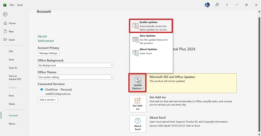Click the Account Privacy heading
The height and width of the screenshot is (136, 261).
[49, 48]
